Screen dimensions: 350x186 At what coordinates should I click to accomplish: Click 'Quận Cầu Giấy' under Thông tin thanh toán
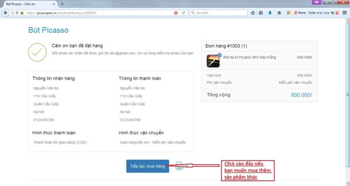[133, 104]
